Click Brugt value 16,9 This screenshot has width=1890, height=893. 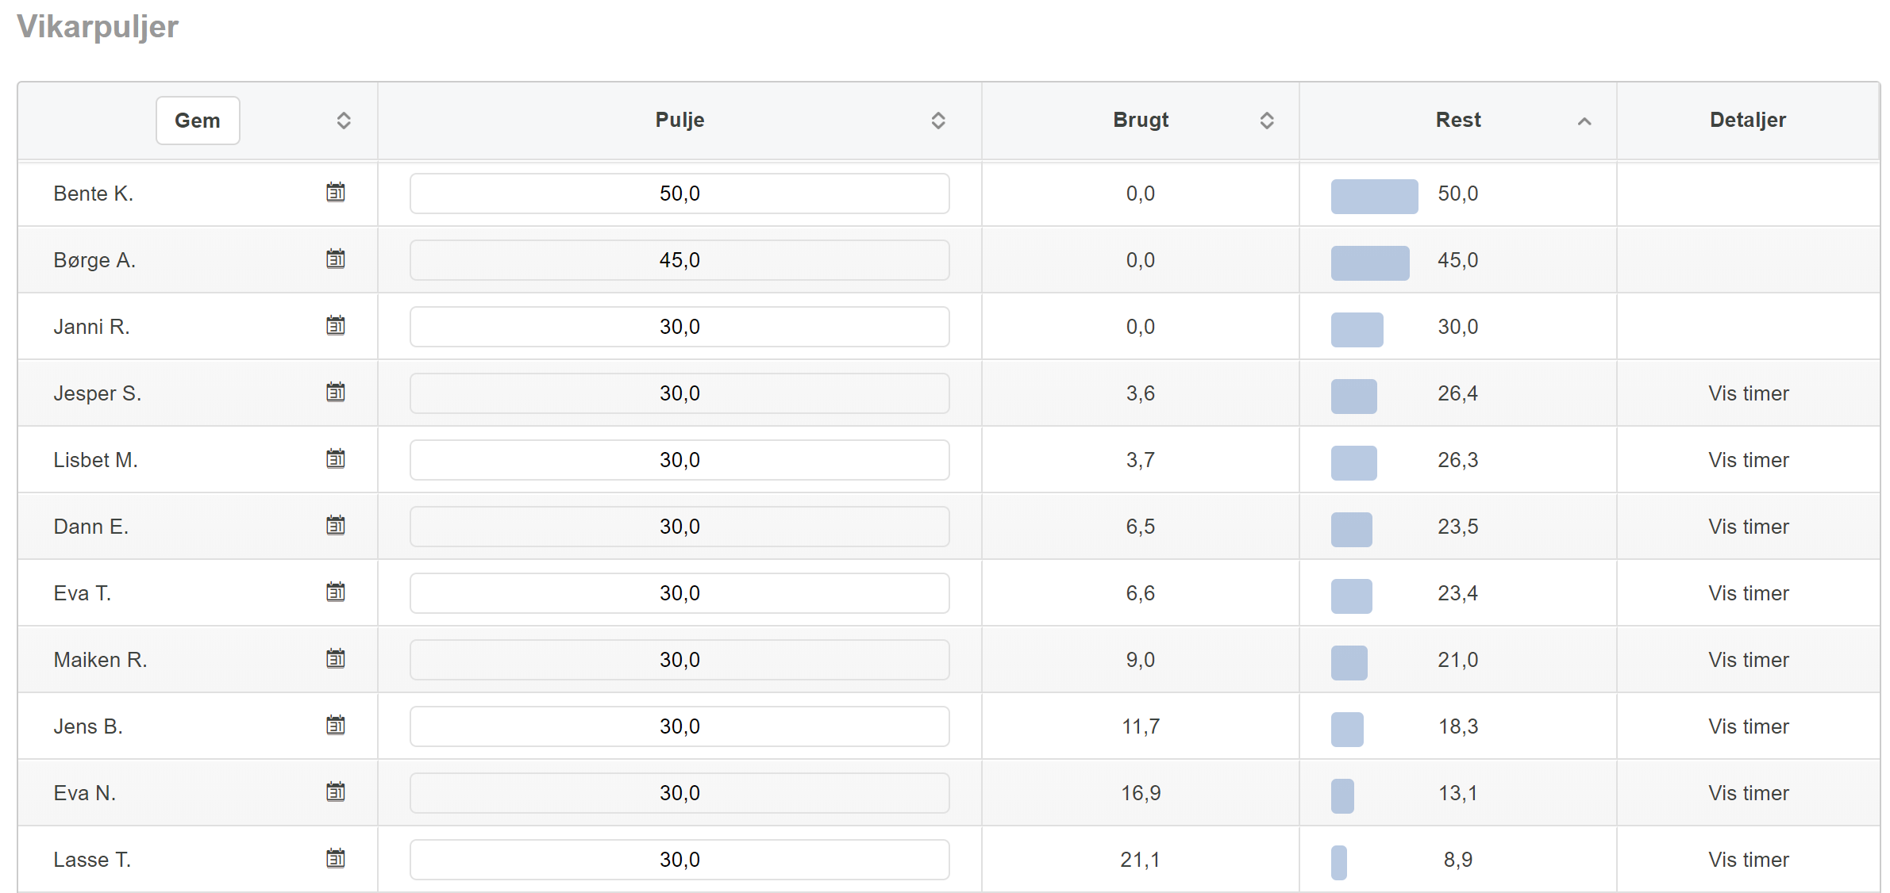1140,793
